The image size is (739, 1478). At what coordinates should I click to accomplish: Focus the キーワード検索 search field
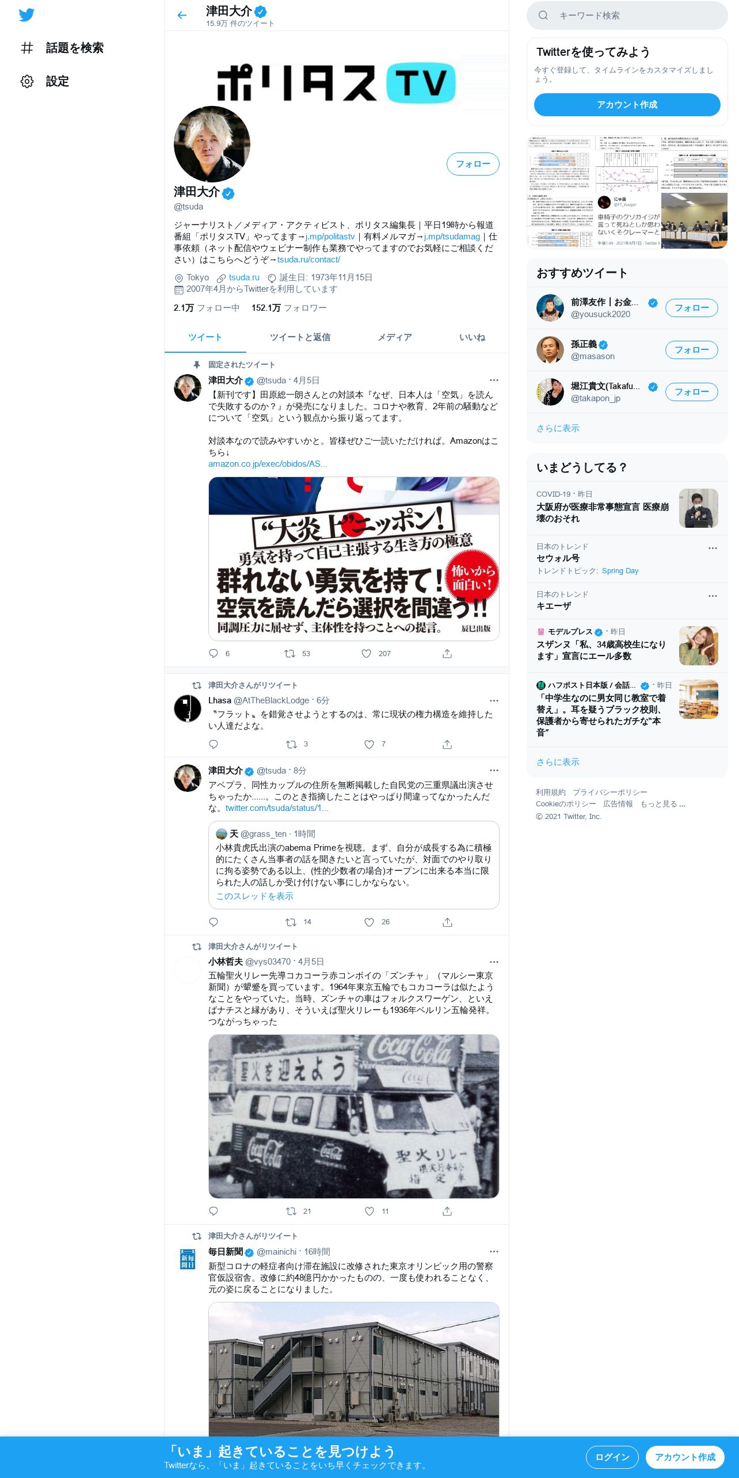[627, 16]
